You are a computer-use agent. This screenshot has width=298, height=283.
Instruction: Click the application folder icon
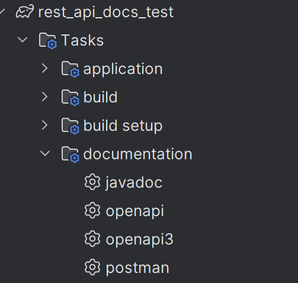(71, 69)
